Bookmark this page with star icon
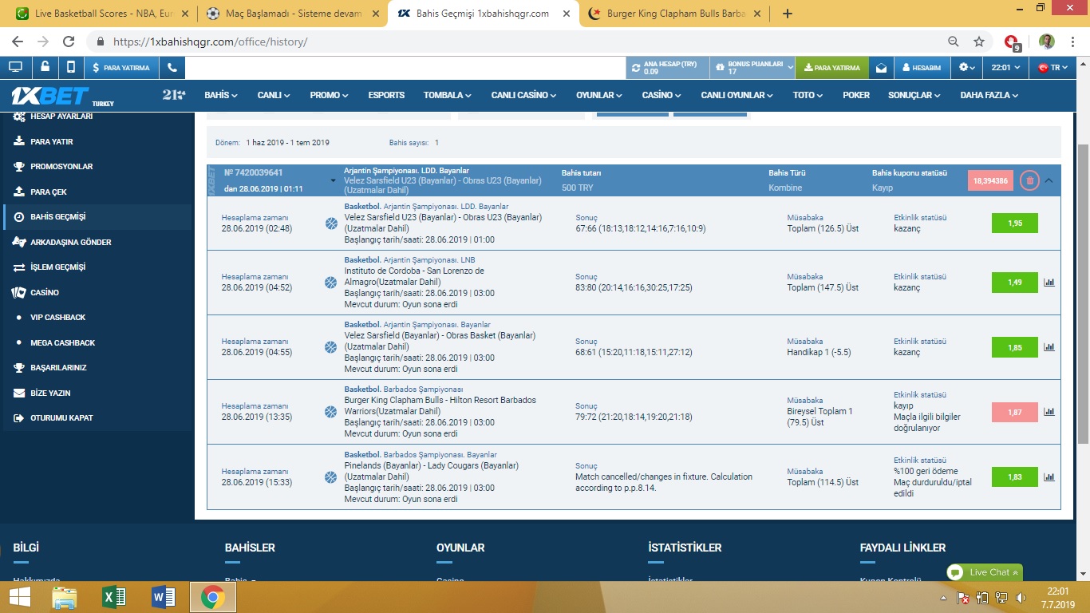 (x=979, y=42)
